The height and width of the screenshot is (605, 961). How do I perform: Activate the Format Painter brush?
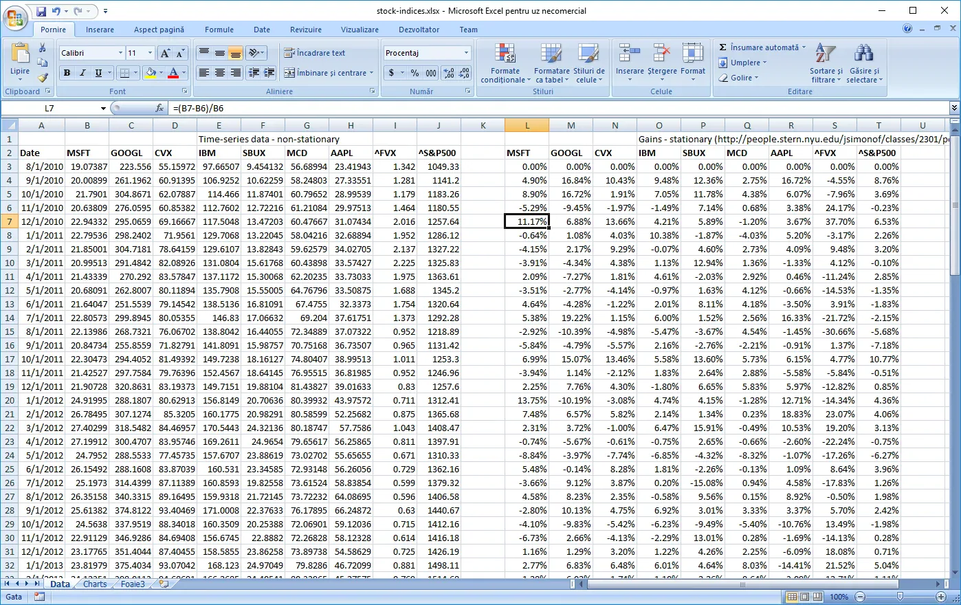click(43, 78)
